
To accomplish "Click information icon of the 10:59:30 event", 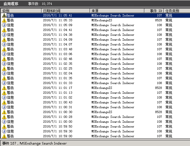I will tap(4, 132).
